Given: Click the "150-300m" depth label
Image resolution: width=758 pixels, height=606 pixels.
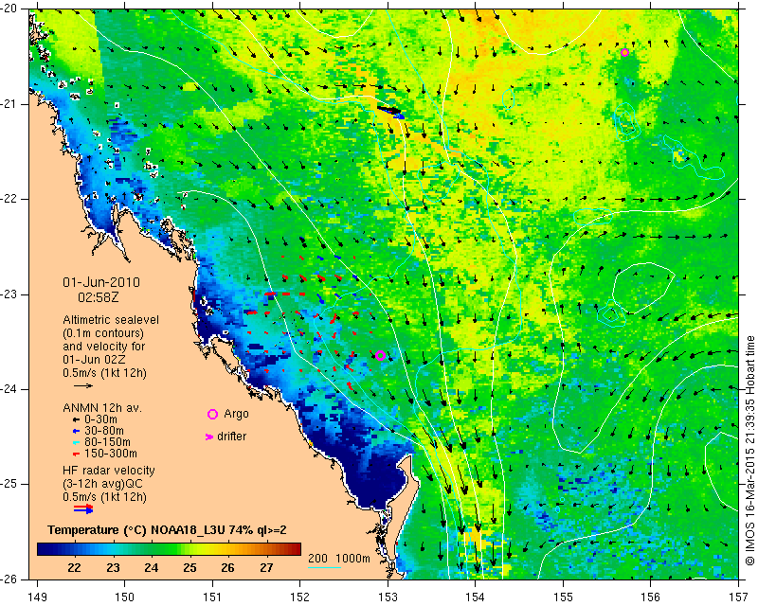Looking at the screenshot, I should point(111,454).
